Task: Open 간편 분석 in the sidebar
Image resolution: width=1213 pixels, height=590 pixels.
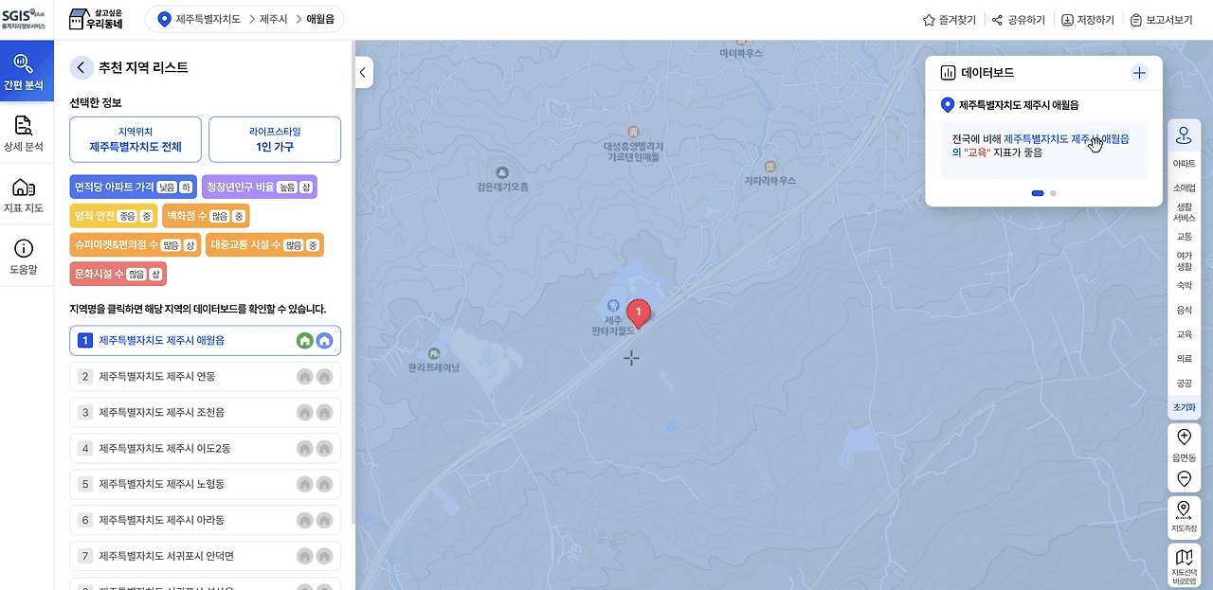Action: pos(27,71)
